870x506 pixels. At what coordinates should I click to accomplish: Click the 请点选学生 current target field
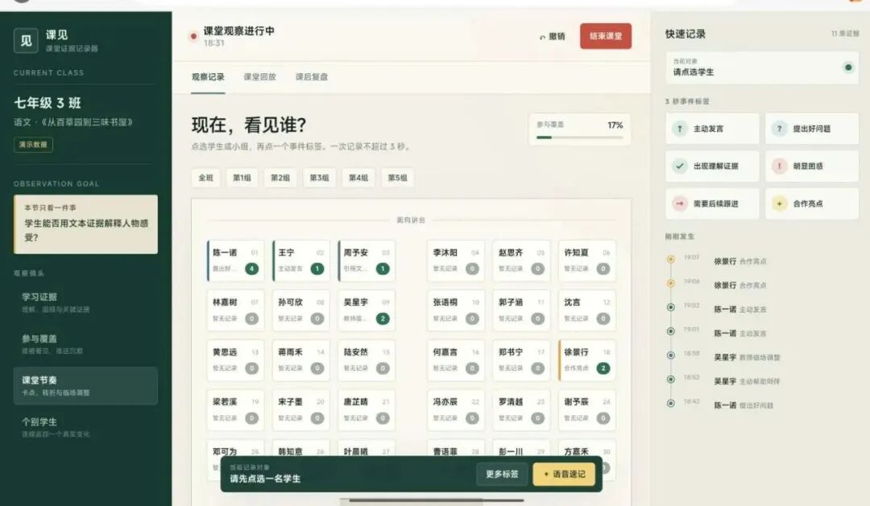[x=762, y=68]
